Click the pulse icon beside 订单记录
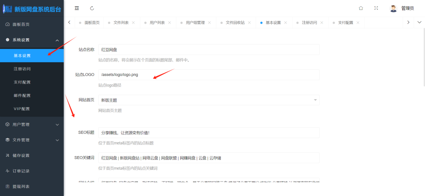425x196 pixels. point(7,171)
